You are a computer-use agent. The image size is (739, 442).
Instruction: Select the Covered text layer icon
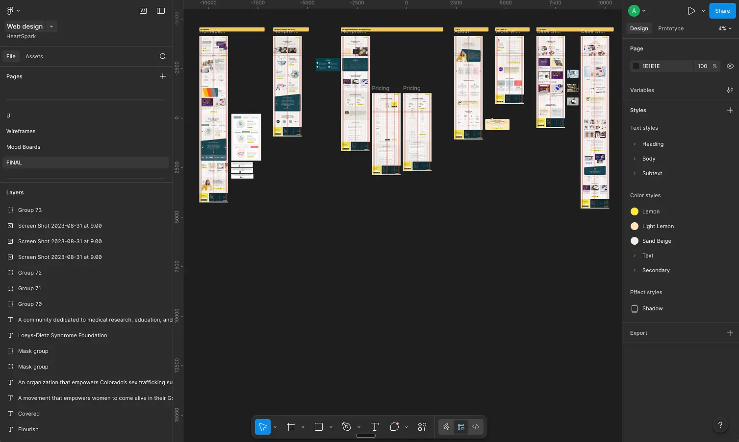(10, 414)
